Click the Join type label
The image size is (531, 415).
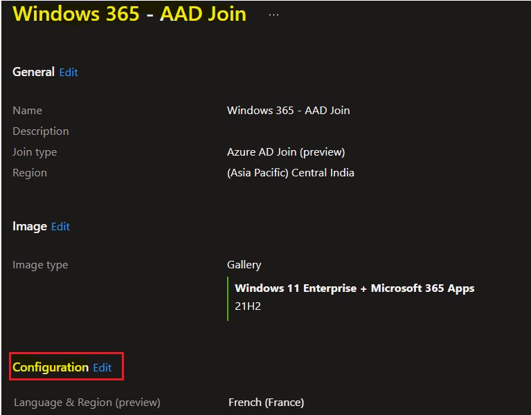pos(35,152)
